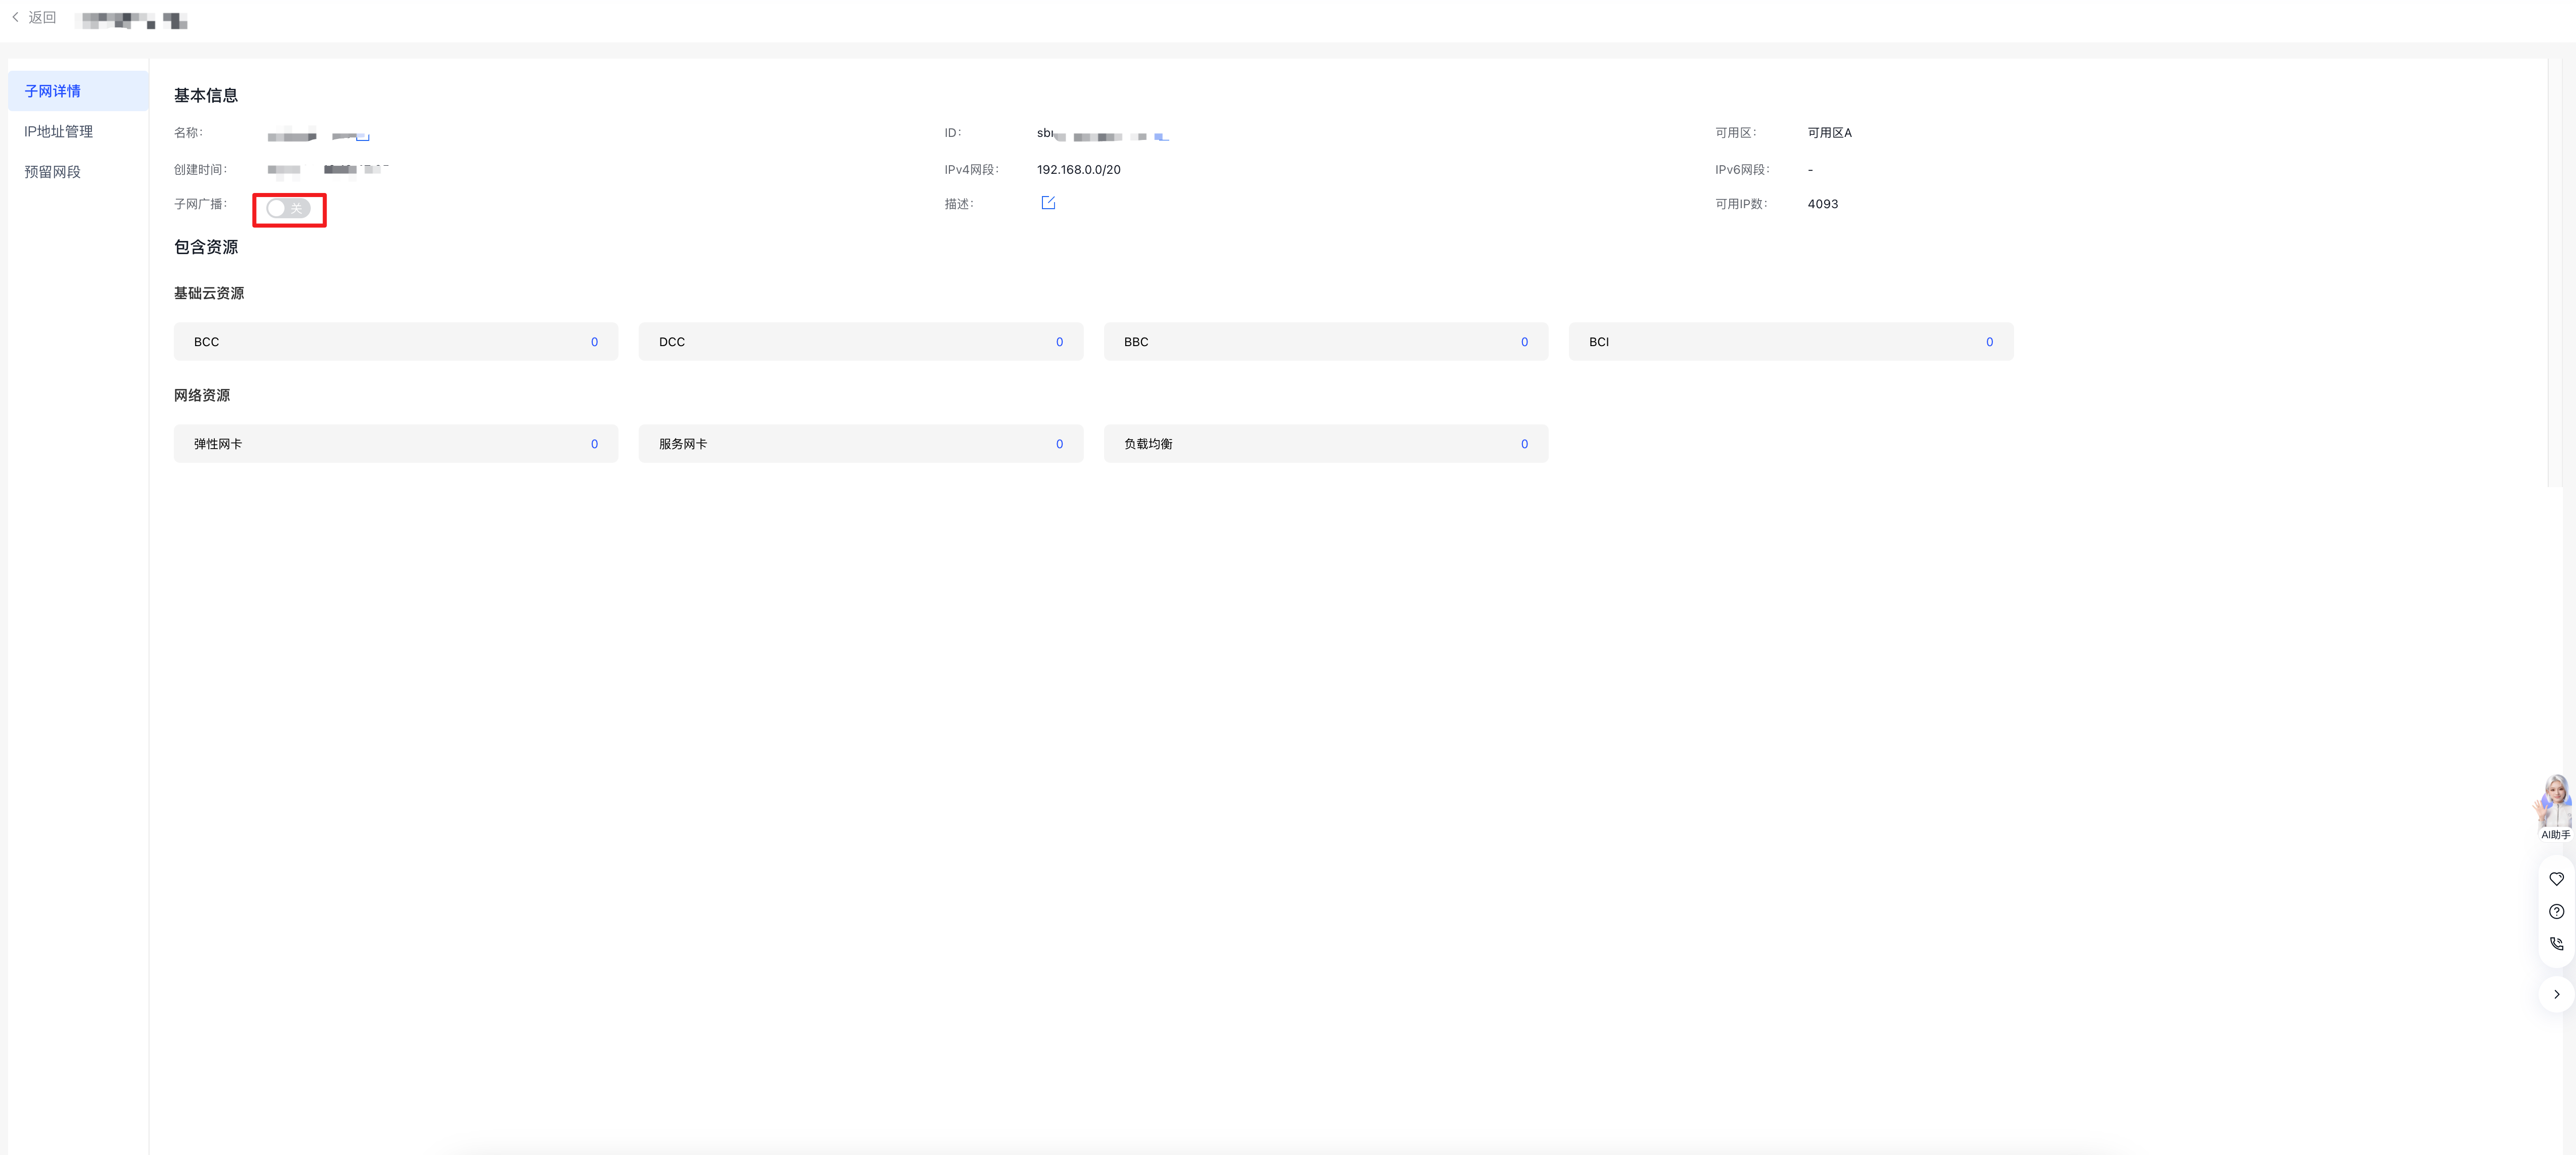
Task: Click the 基础云资源 subsection heading
Action: tap(209, 293)
